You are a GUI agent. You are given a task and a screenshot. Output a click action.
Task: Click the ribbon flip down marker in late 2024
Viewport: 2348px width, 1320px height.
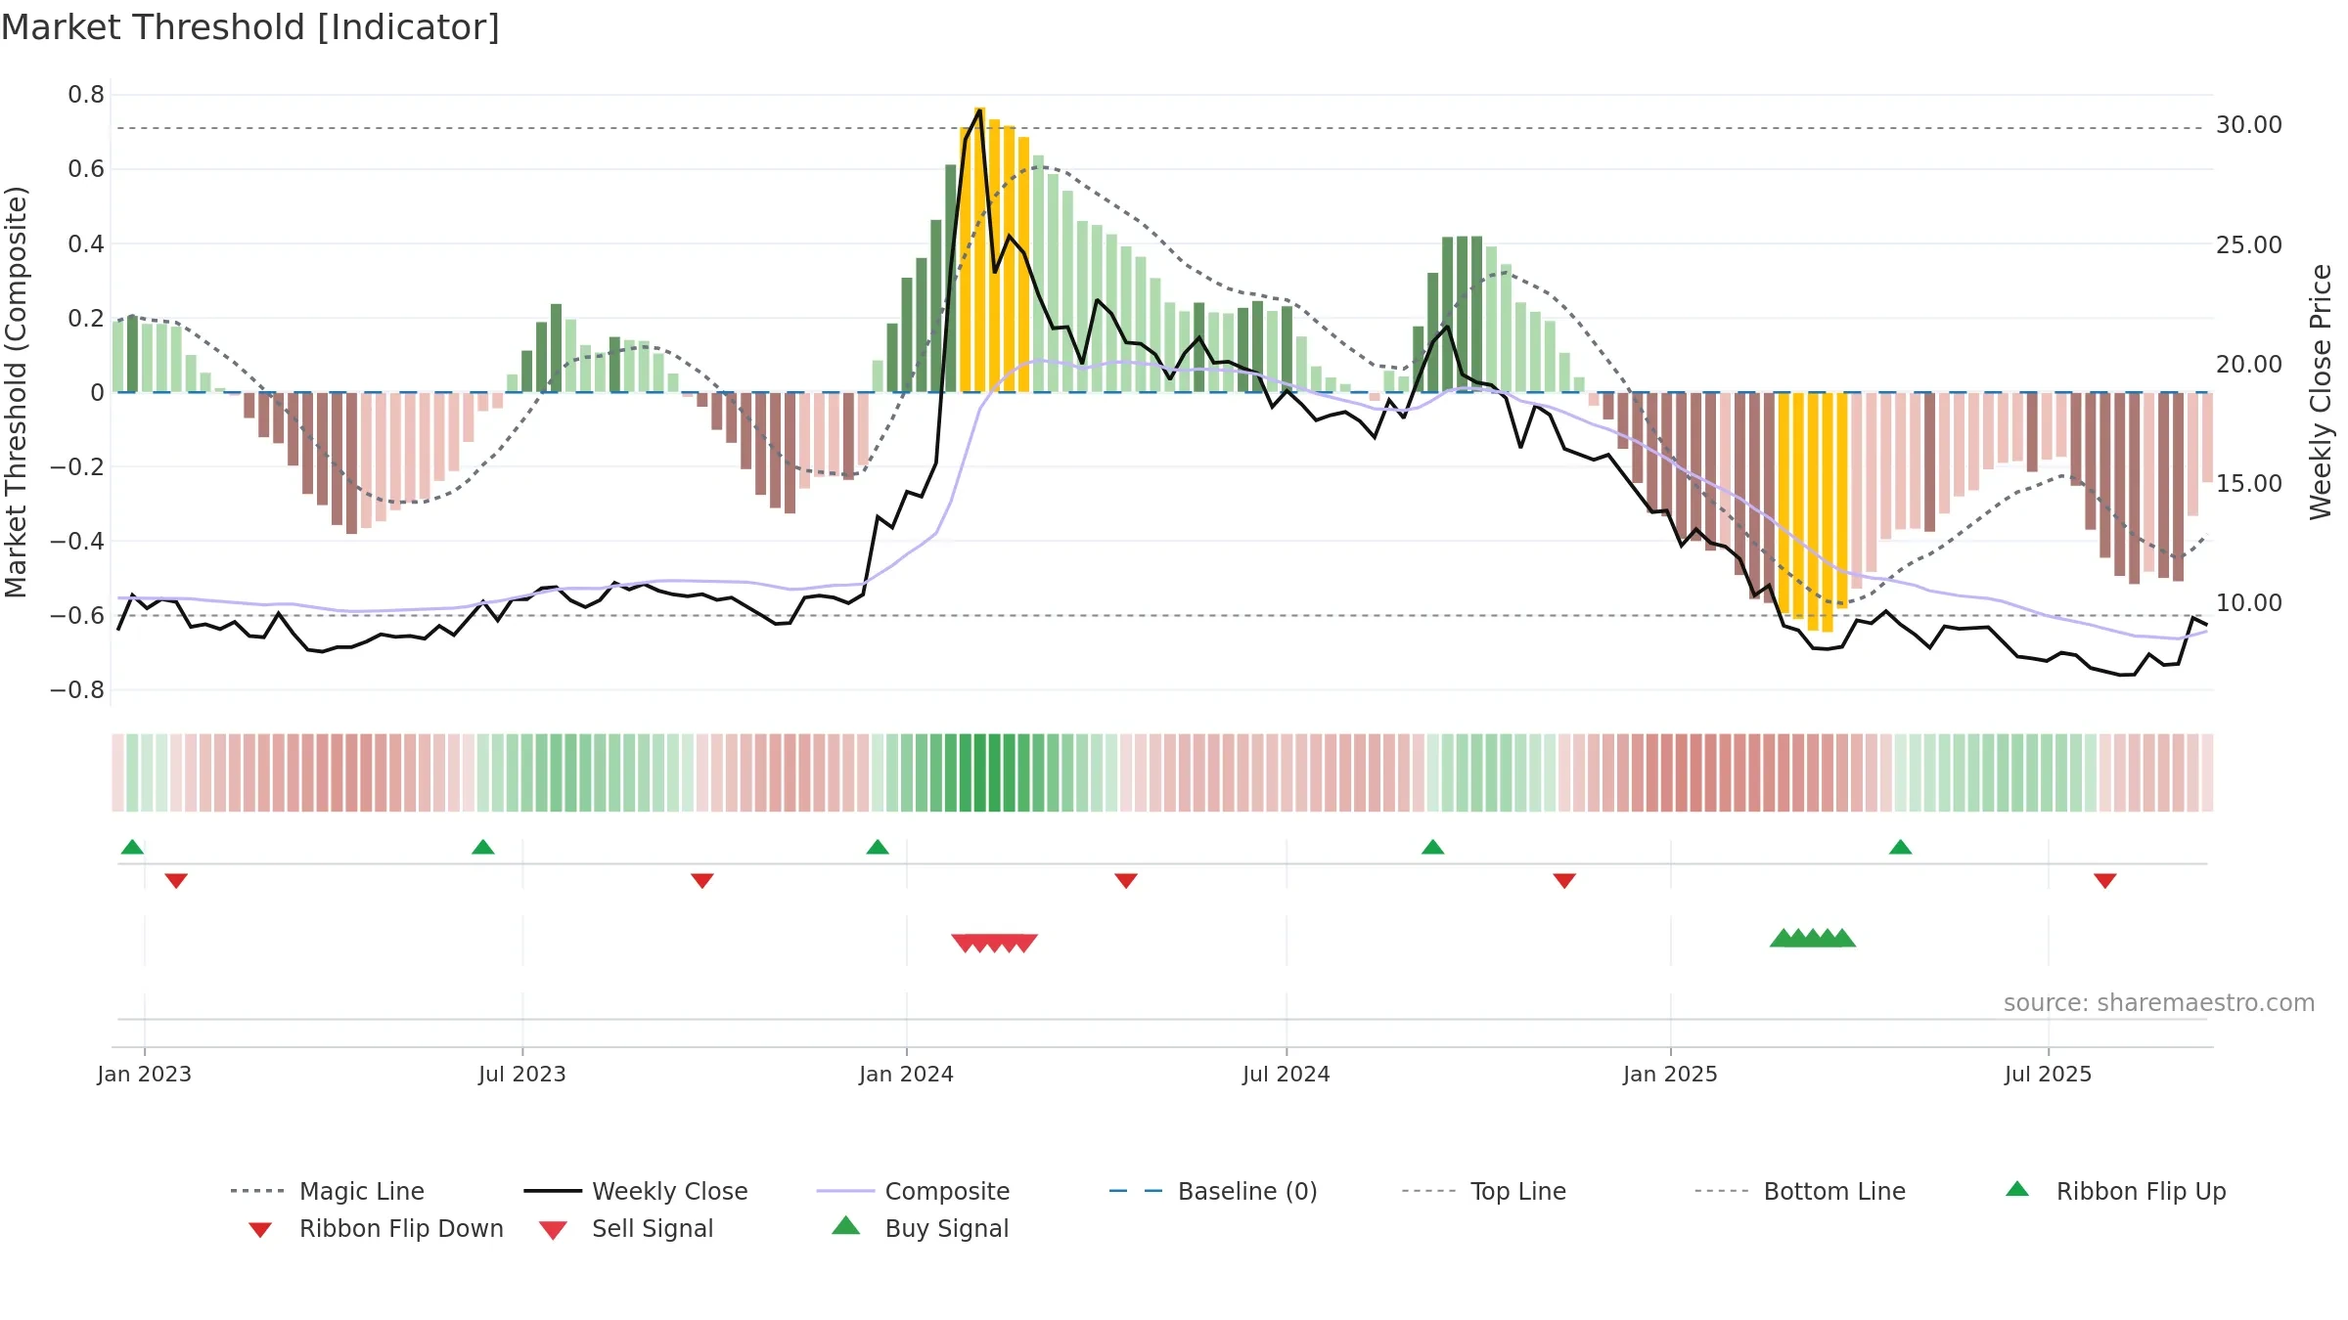pyautogui.click(x=1564, y=881)
